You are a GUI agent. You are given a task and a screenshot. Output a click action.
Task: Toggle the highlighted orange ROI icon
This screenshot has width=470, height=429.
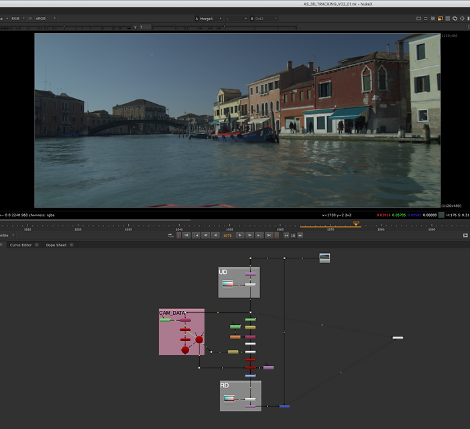tap(440, 19)
